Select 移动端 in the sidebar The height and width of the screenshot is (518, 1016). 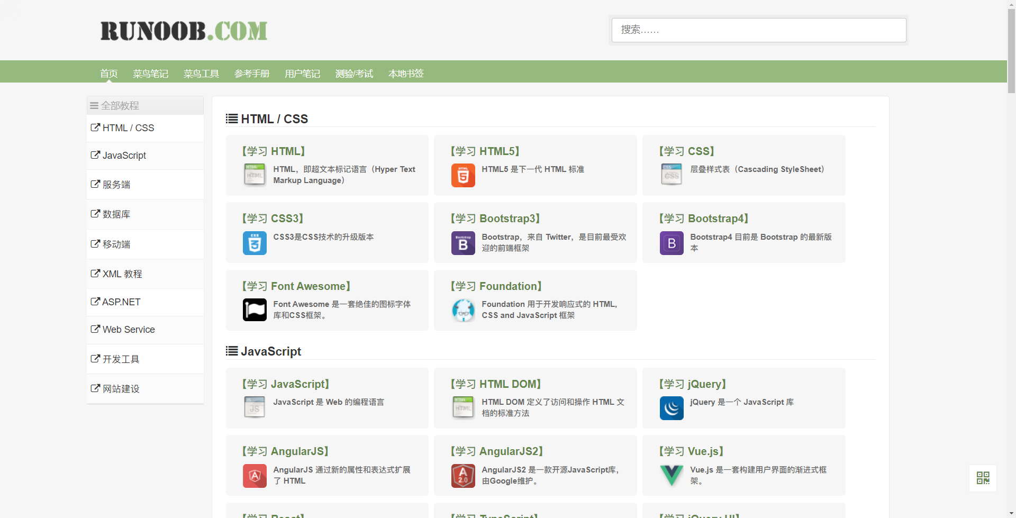point(145,244)
